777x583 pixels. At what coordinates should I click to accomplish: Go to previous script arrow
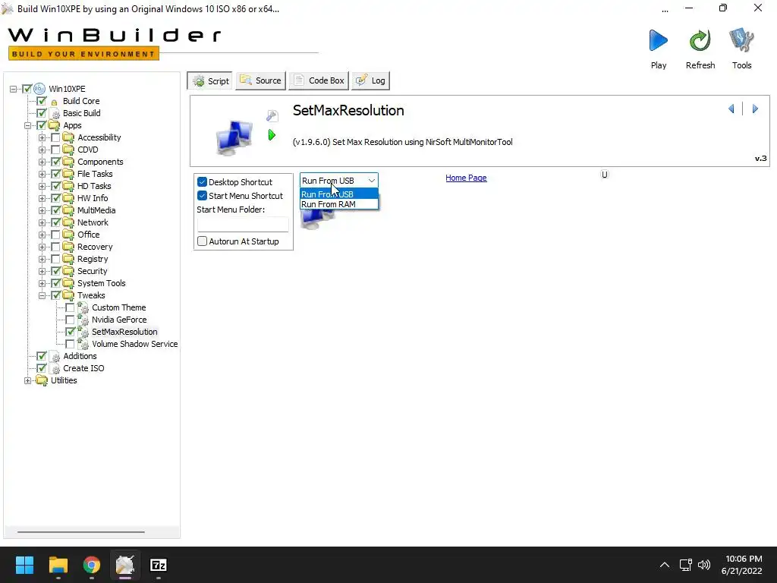[731, 109]
